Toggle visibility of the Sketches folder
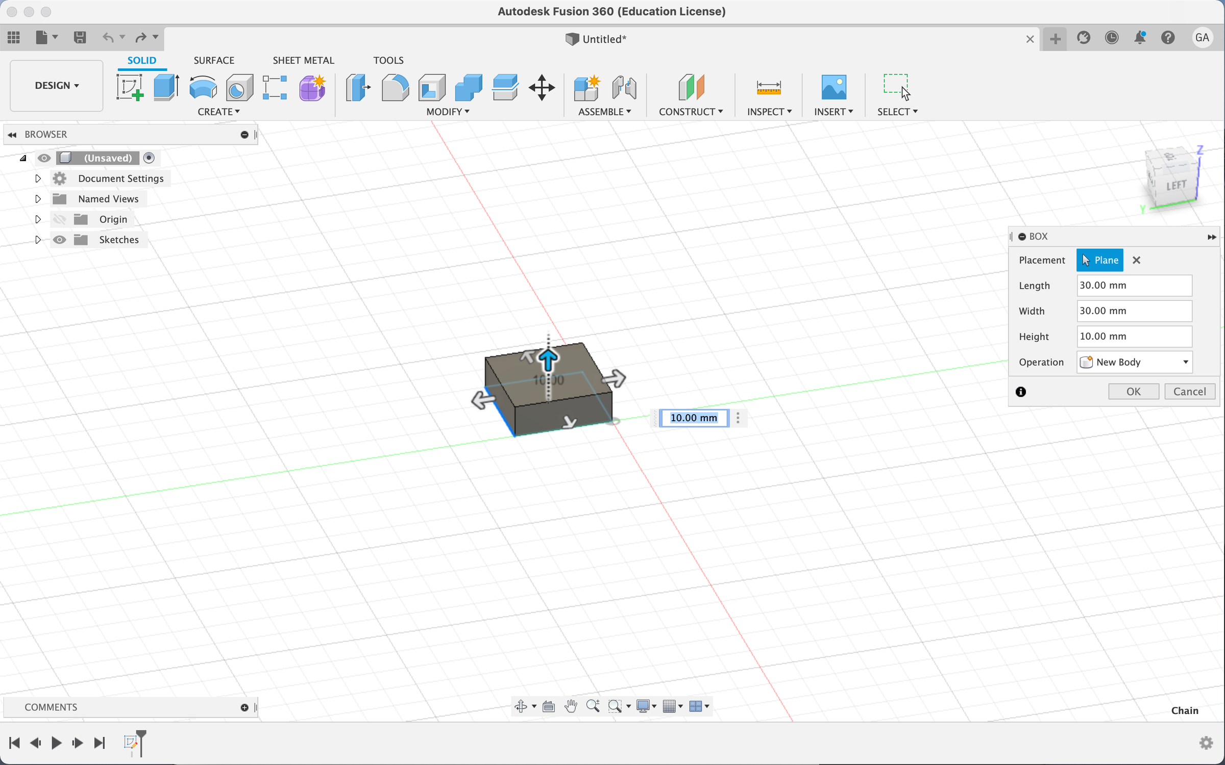The height and width of the screenshot is (765, 1225). point(60,240)
